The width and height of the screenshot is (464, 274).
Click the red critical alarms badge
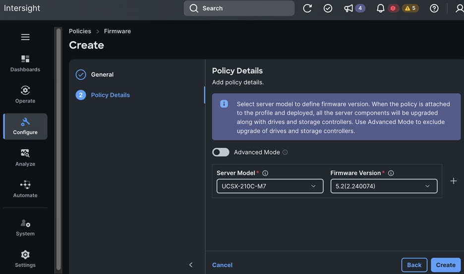pyautogui.click(x=393, y=8)
